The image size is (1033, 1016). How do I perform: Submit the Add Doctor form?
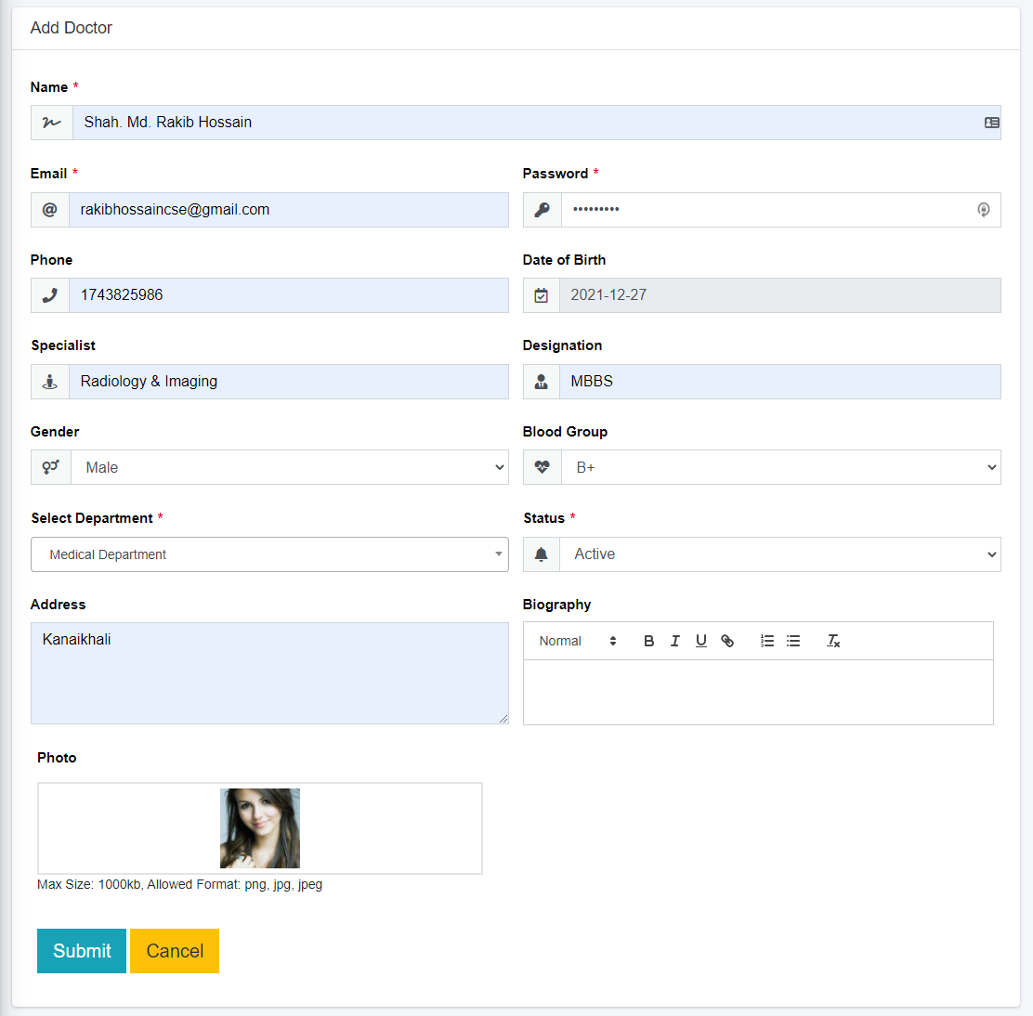pyautogui.click(x=82, y=951)
